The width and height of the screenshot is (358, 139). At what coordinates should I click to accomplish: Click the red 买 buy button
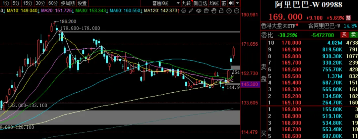(x=345, y=35)
